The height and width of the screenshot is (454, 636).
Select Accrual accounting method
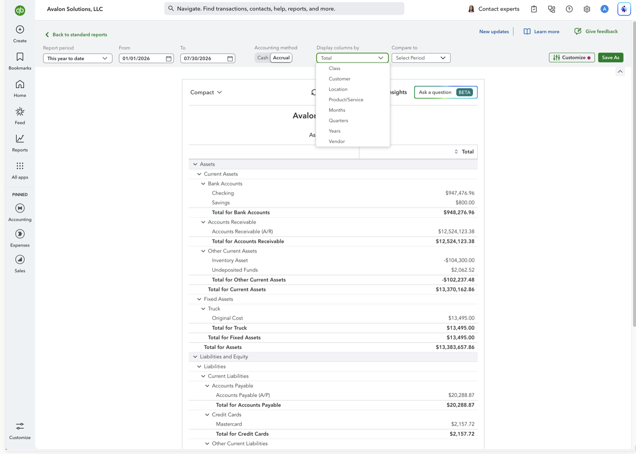point(281,58)
